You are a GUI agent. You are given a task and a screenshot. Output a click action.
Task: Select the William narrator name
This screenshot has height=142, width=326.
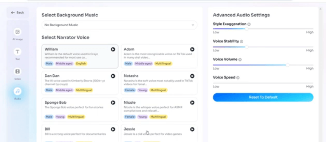51,49
